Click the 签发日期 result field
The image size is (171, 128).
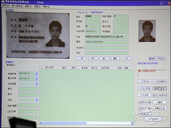121,27
